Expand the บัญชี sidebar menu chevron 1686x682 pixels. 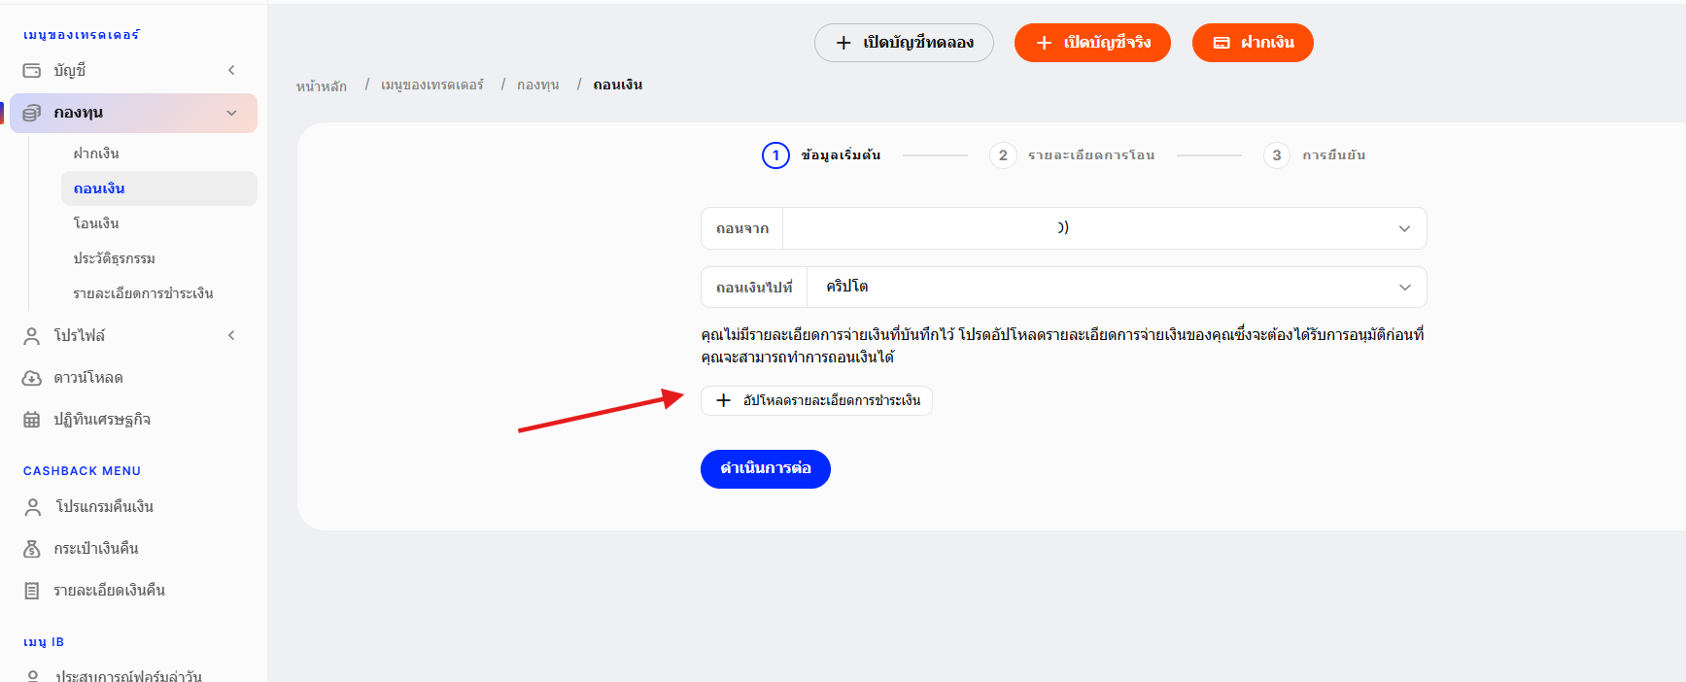[x=231, y=70]
